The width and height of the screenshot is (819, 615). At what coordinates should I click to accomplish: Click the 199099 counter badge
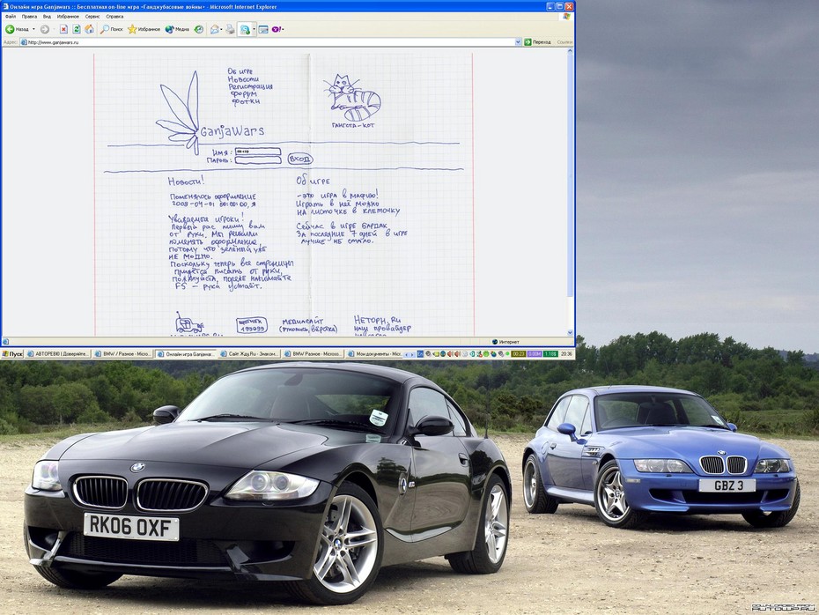click(x=251, y=325)
